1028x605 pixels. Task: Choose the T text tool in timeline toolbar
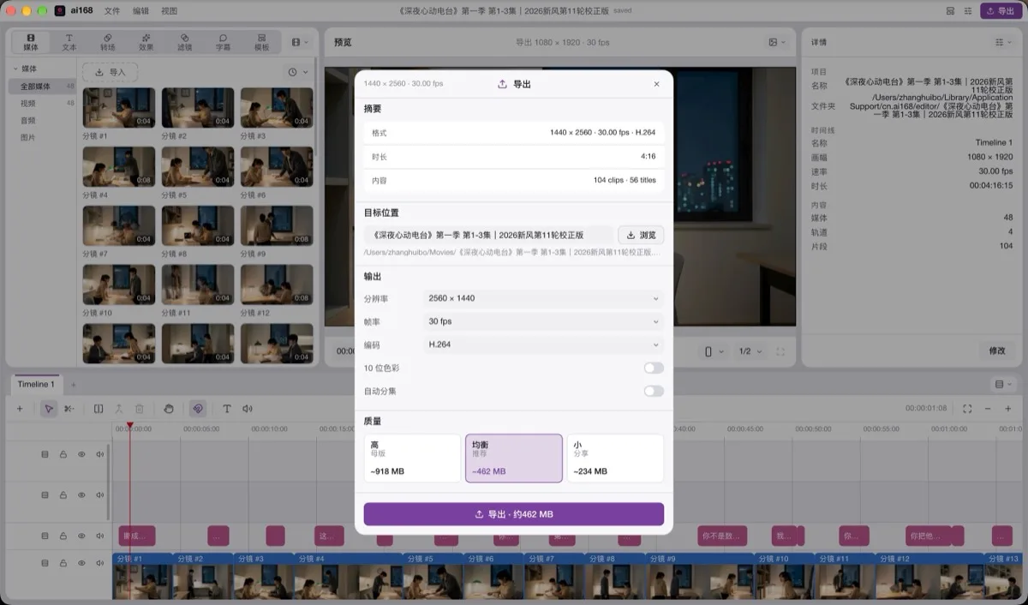tap(227, 409)
